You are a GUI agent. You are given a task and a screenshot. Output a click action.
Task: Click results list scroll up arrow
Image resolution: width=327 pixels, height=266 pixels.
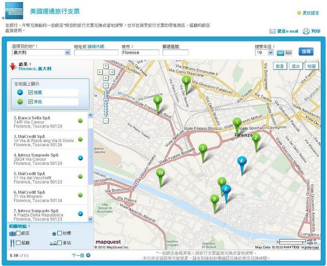90,115
